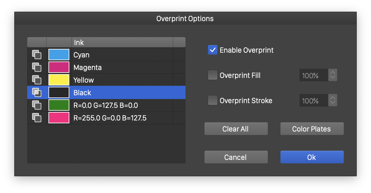
Task: Enable the Overprint Fill checkbox
Action: tap(212, 75)
